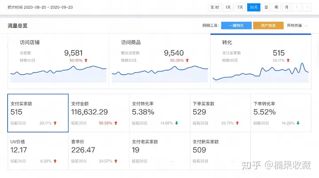Click the red up arrow in UV价值

(x=55, y=161)
